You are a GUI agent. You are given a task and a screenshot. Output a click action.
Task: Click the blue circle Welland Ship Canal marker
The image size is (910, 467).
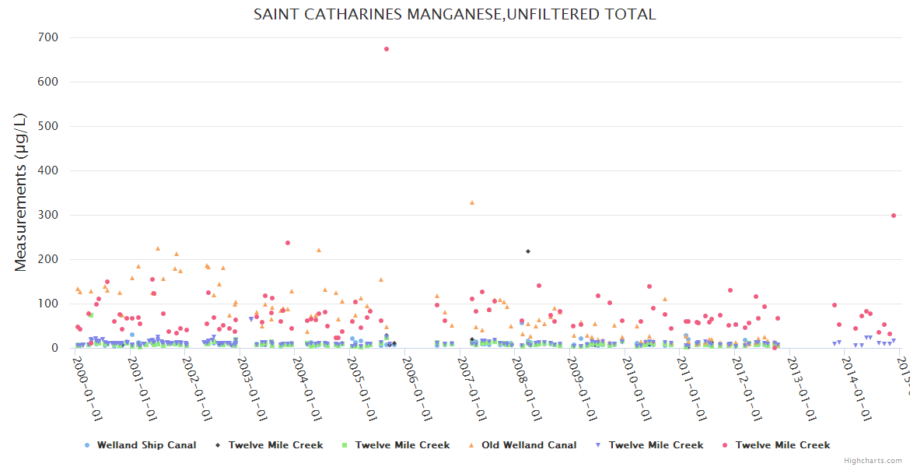click(x=87, y=445)
